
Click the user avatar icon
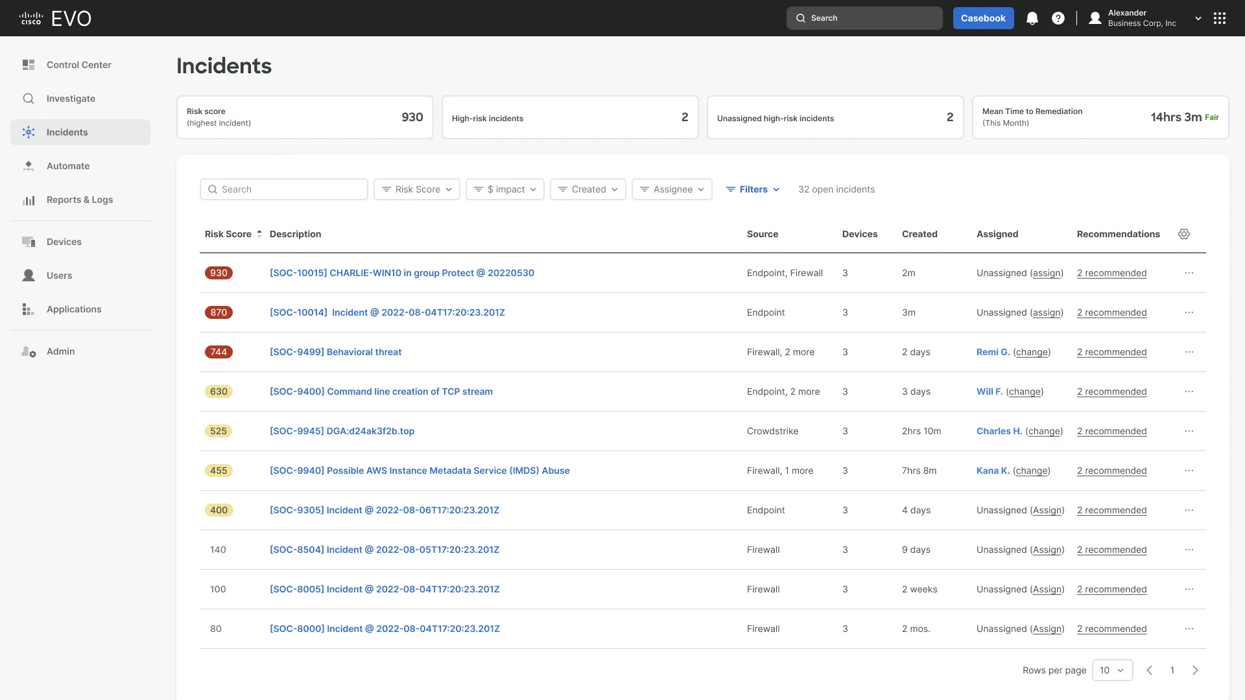point(1095,18)
